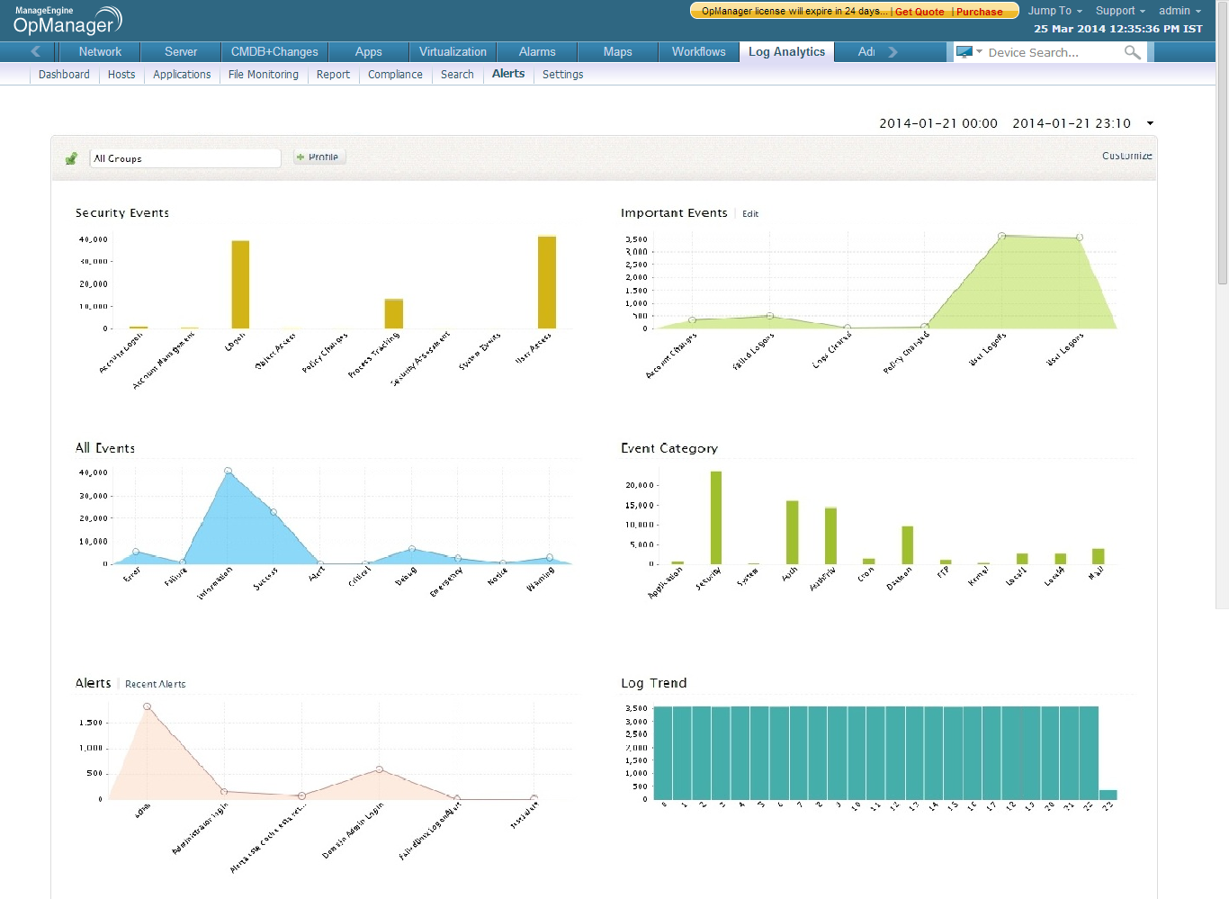Image resolution: width=1229 pixels, height=899 pixels.
Task: Open the All Groups selector
Action: (x=185, y=158)
